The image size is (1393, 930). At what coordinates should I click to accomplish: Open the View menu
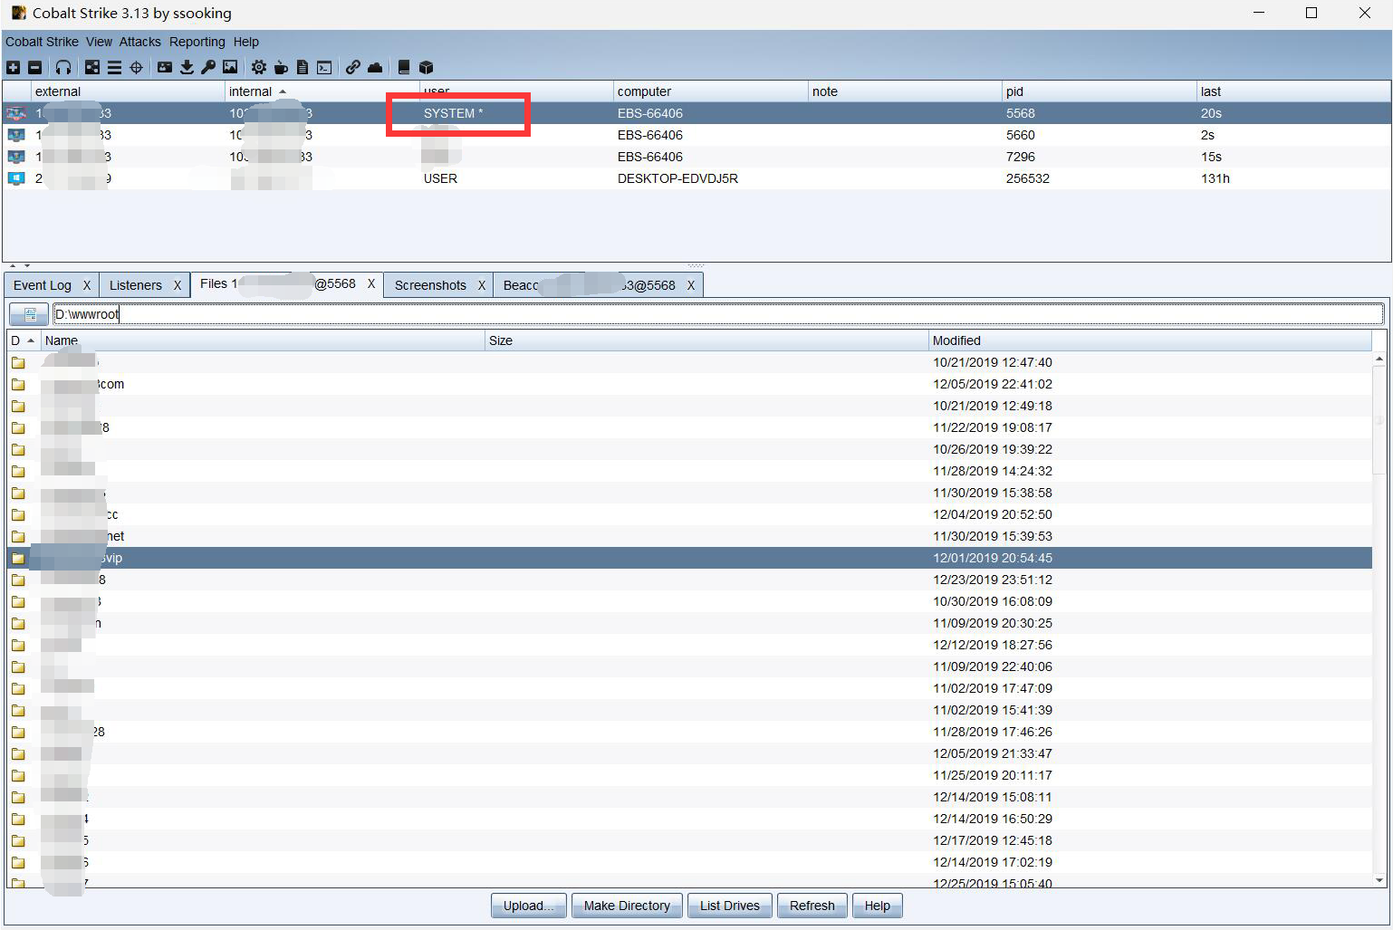pyautogui.click(x=99, y=42)
